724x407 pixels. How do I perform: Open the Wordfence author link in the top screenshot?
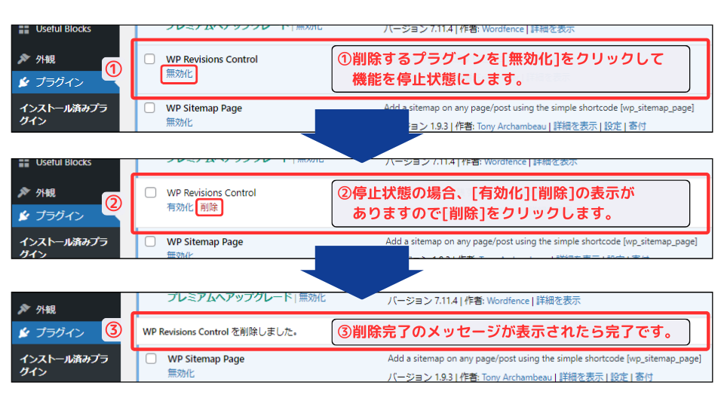(503, 29)
